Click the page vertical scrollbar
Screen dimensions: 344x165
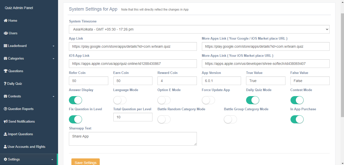pos(342,64)
